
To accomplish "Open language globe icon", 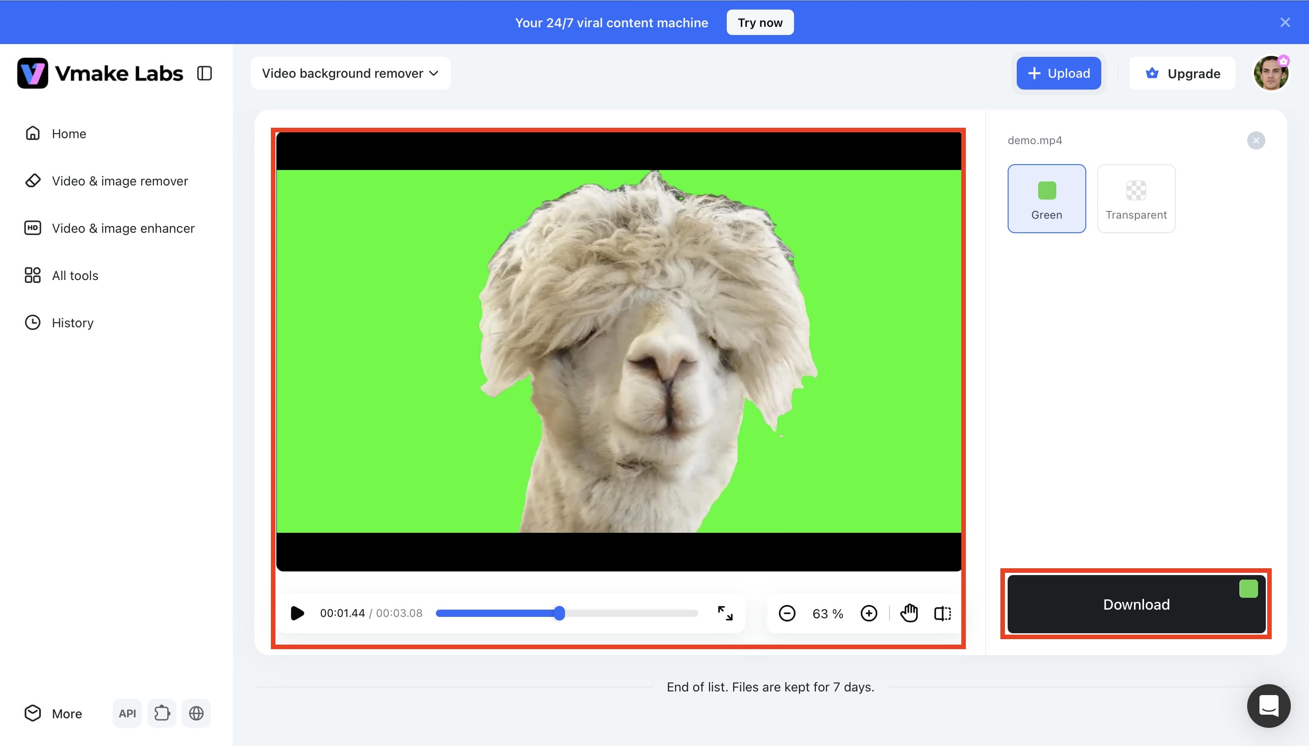I will pos(196,713).
